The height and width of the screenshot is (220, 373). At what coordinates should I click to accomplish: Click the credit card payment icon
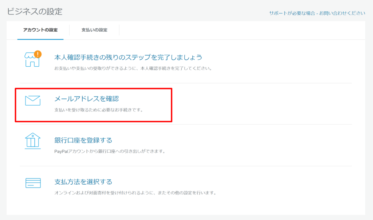(x=33, y=183)
